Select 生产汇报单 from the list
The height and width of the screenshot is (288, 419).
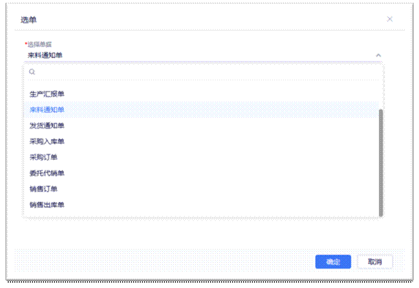tap(47, 94)
